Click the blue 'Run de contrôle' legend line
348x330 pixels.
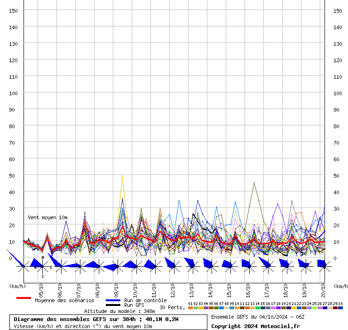click(x=113, y=300)
